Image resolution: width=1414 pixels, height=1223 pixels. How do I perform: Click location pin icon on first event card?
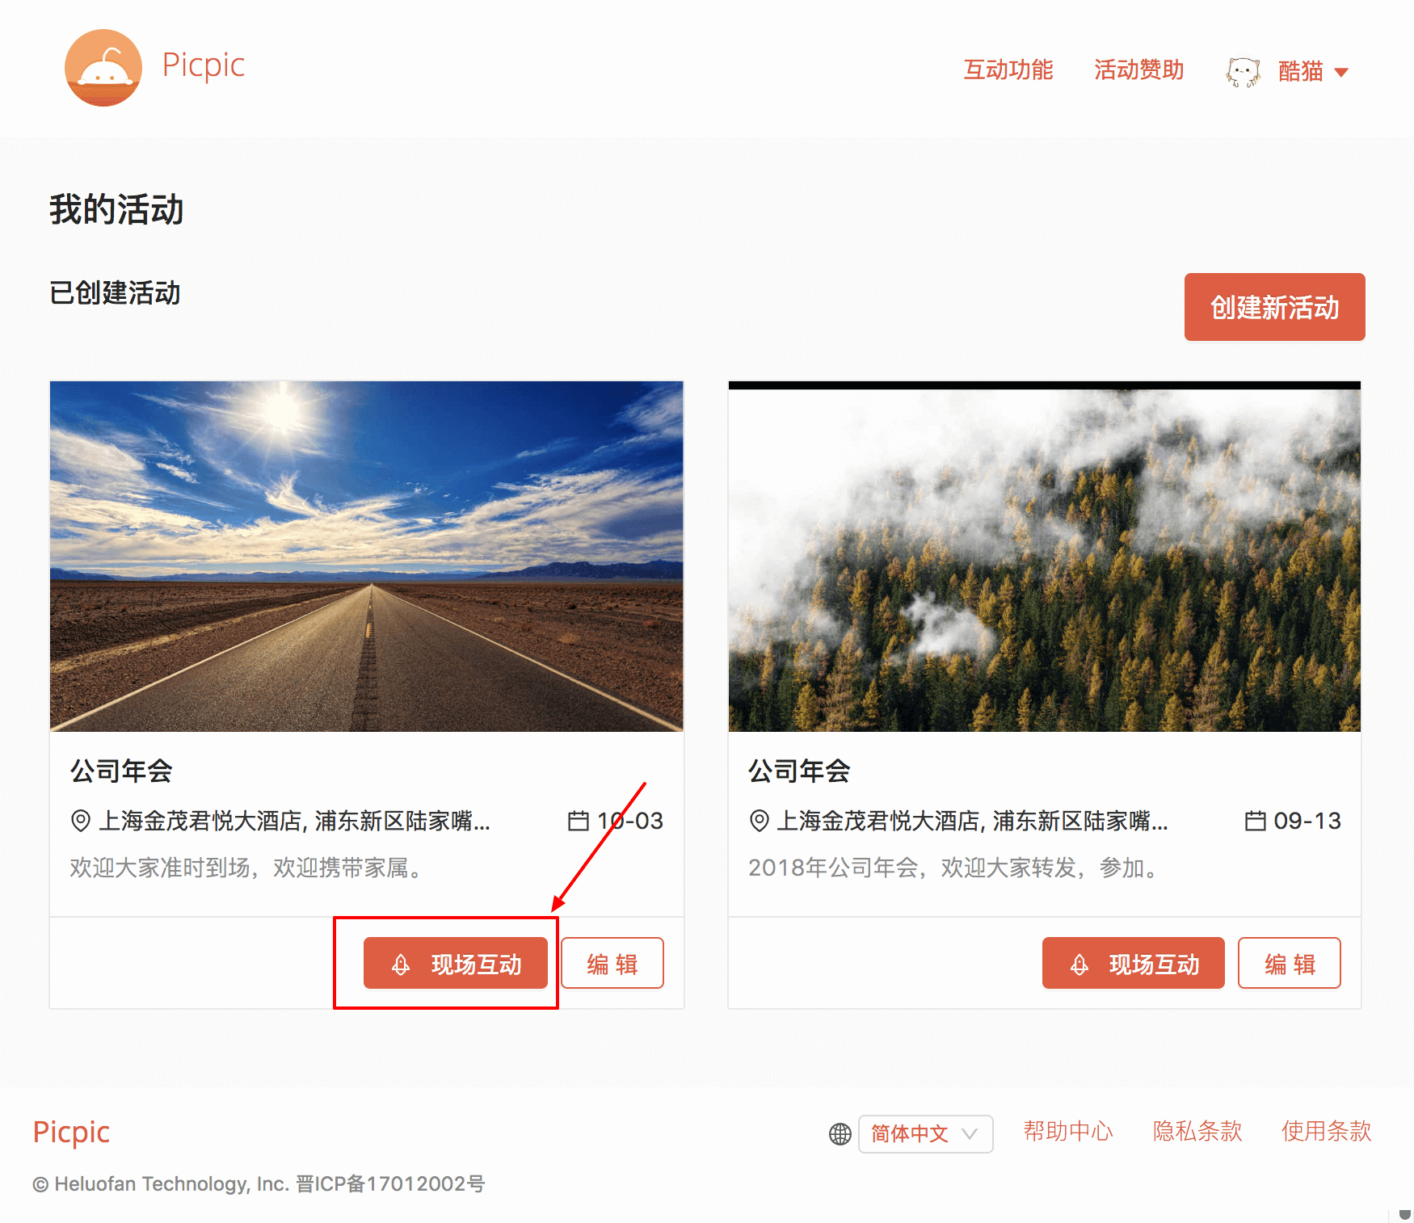pos(81,821)
